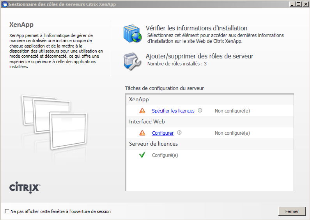Click the stacked windows illustration
The image size is (310, 220).
pyautogui.click(x=55, y=122)
